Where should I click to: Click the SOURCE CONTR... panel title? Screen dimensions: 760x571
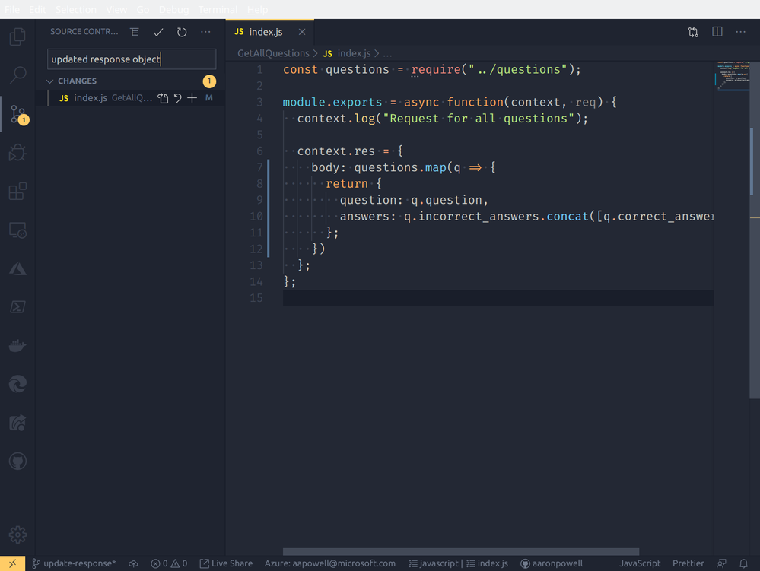pos(84,32)
